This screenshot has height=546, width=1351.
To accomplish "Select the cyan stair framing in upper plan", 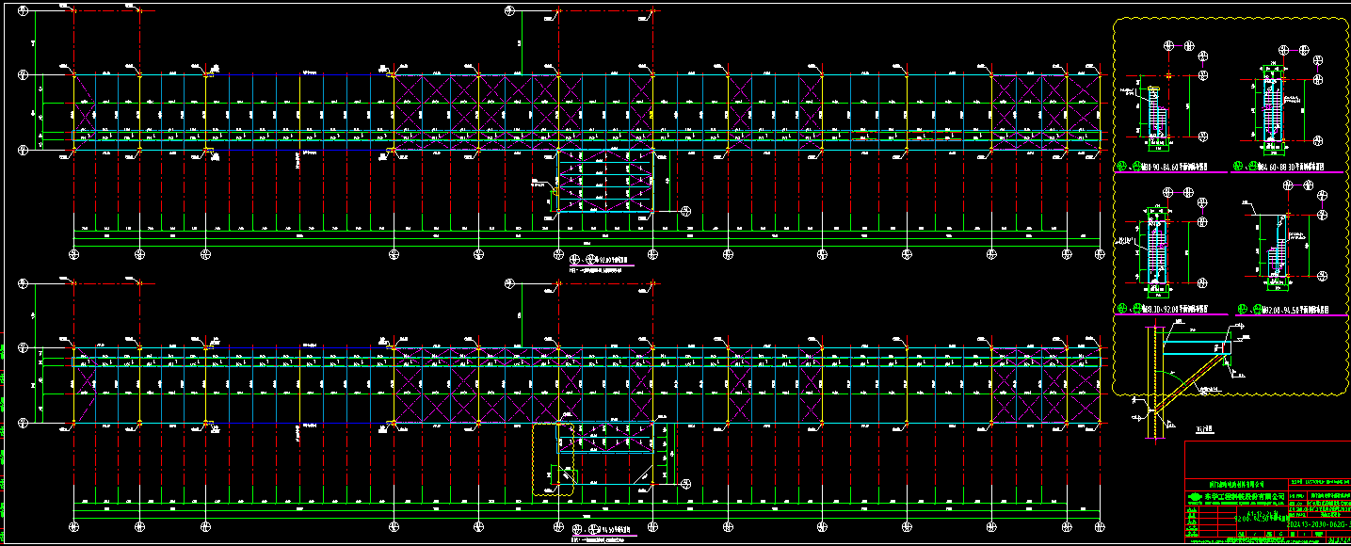I will click(605, 181).
